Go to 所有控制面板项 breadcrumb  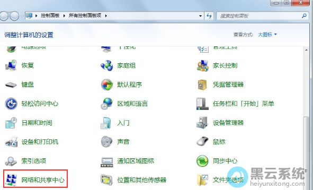(85, 15)
